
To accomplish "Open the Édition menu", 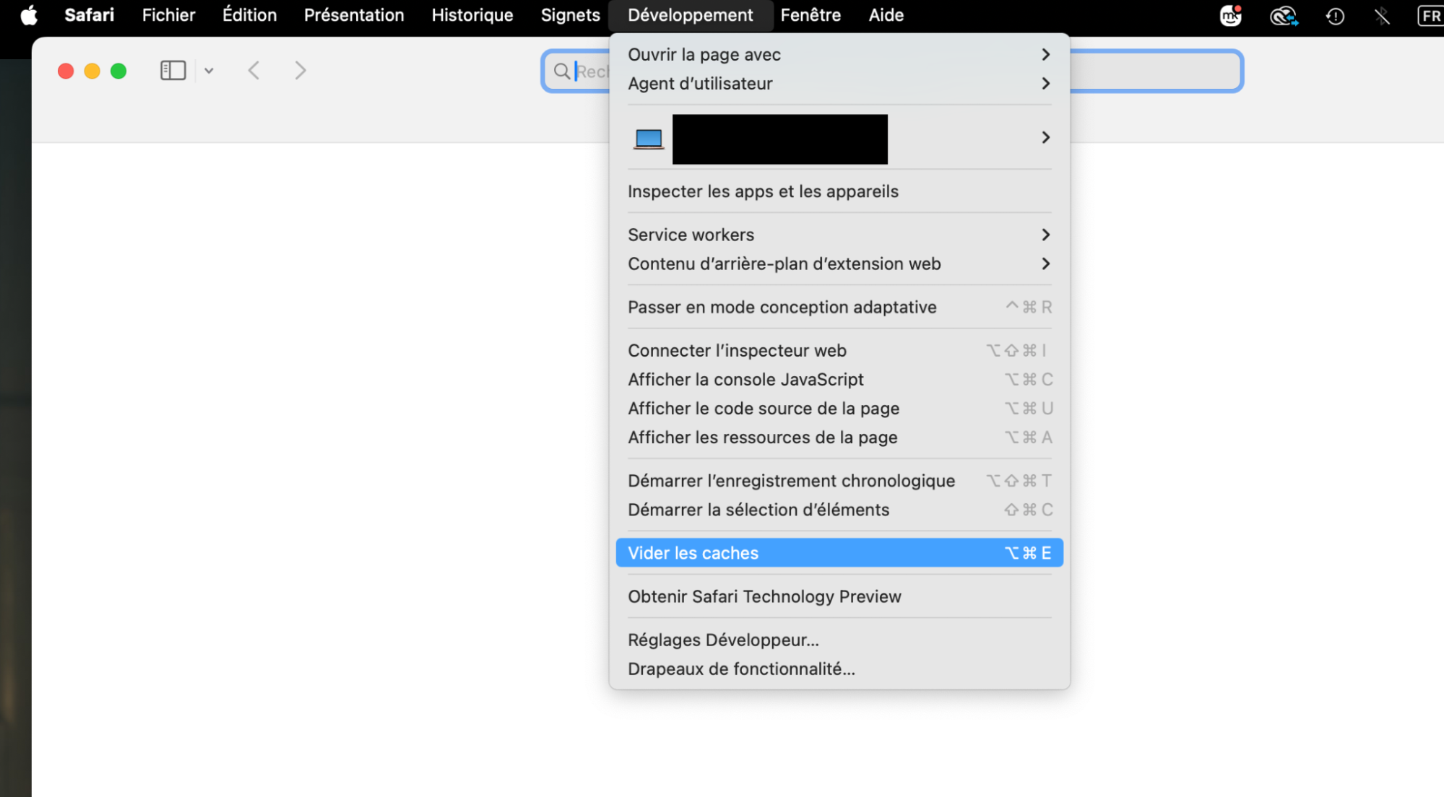I will pos(249,15).
